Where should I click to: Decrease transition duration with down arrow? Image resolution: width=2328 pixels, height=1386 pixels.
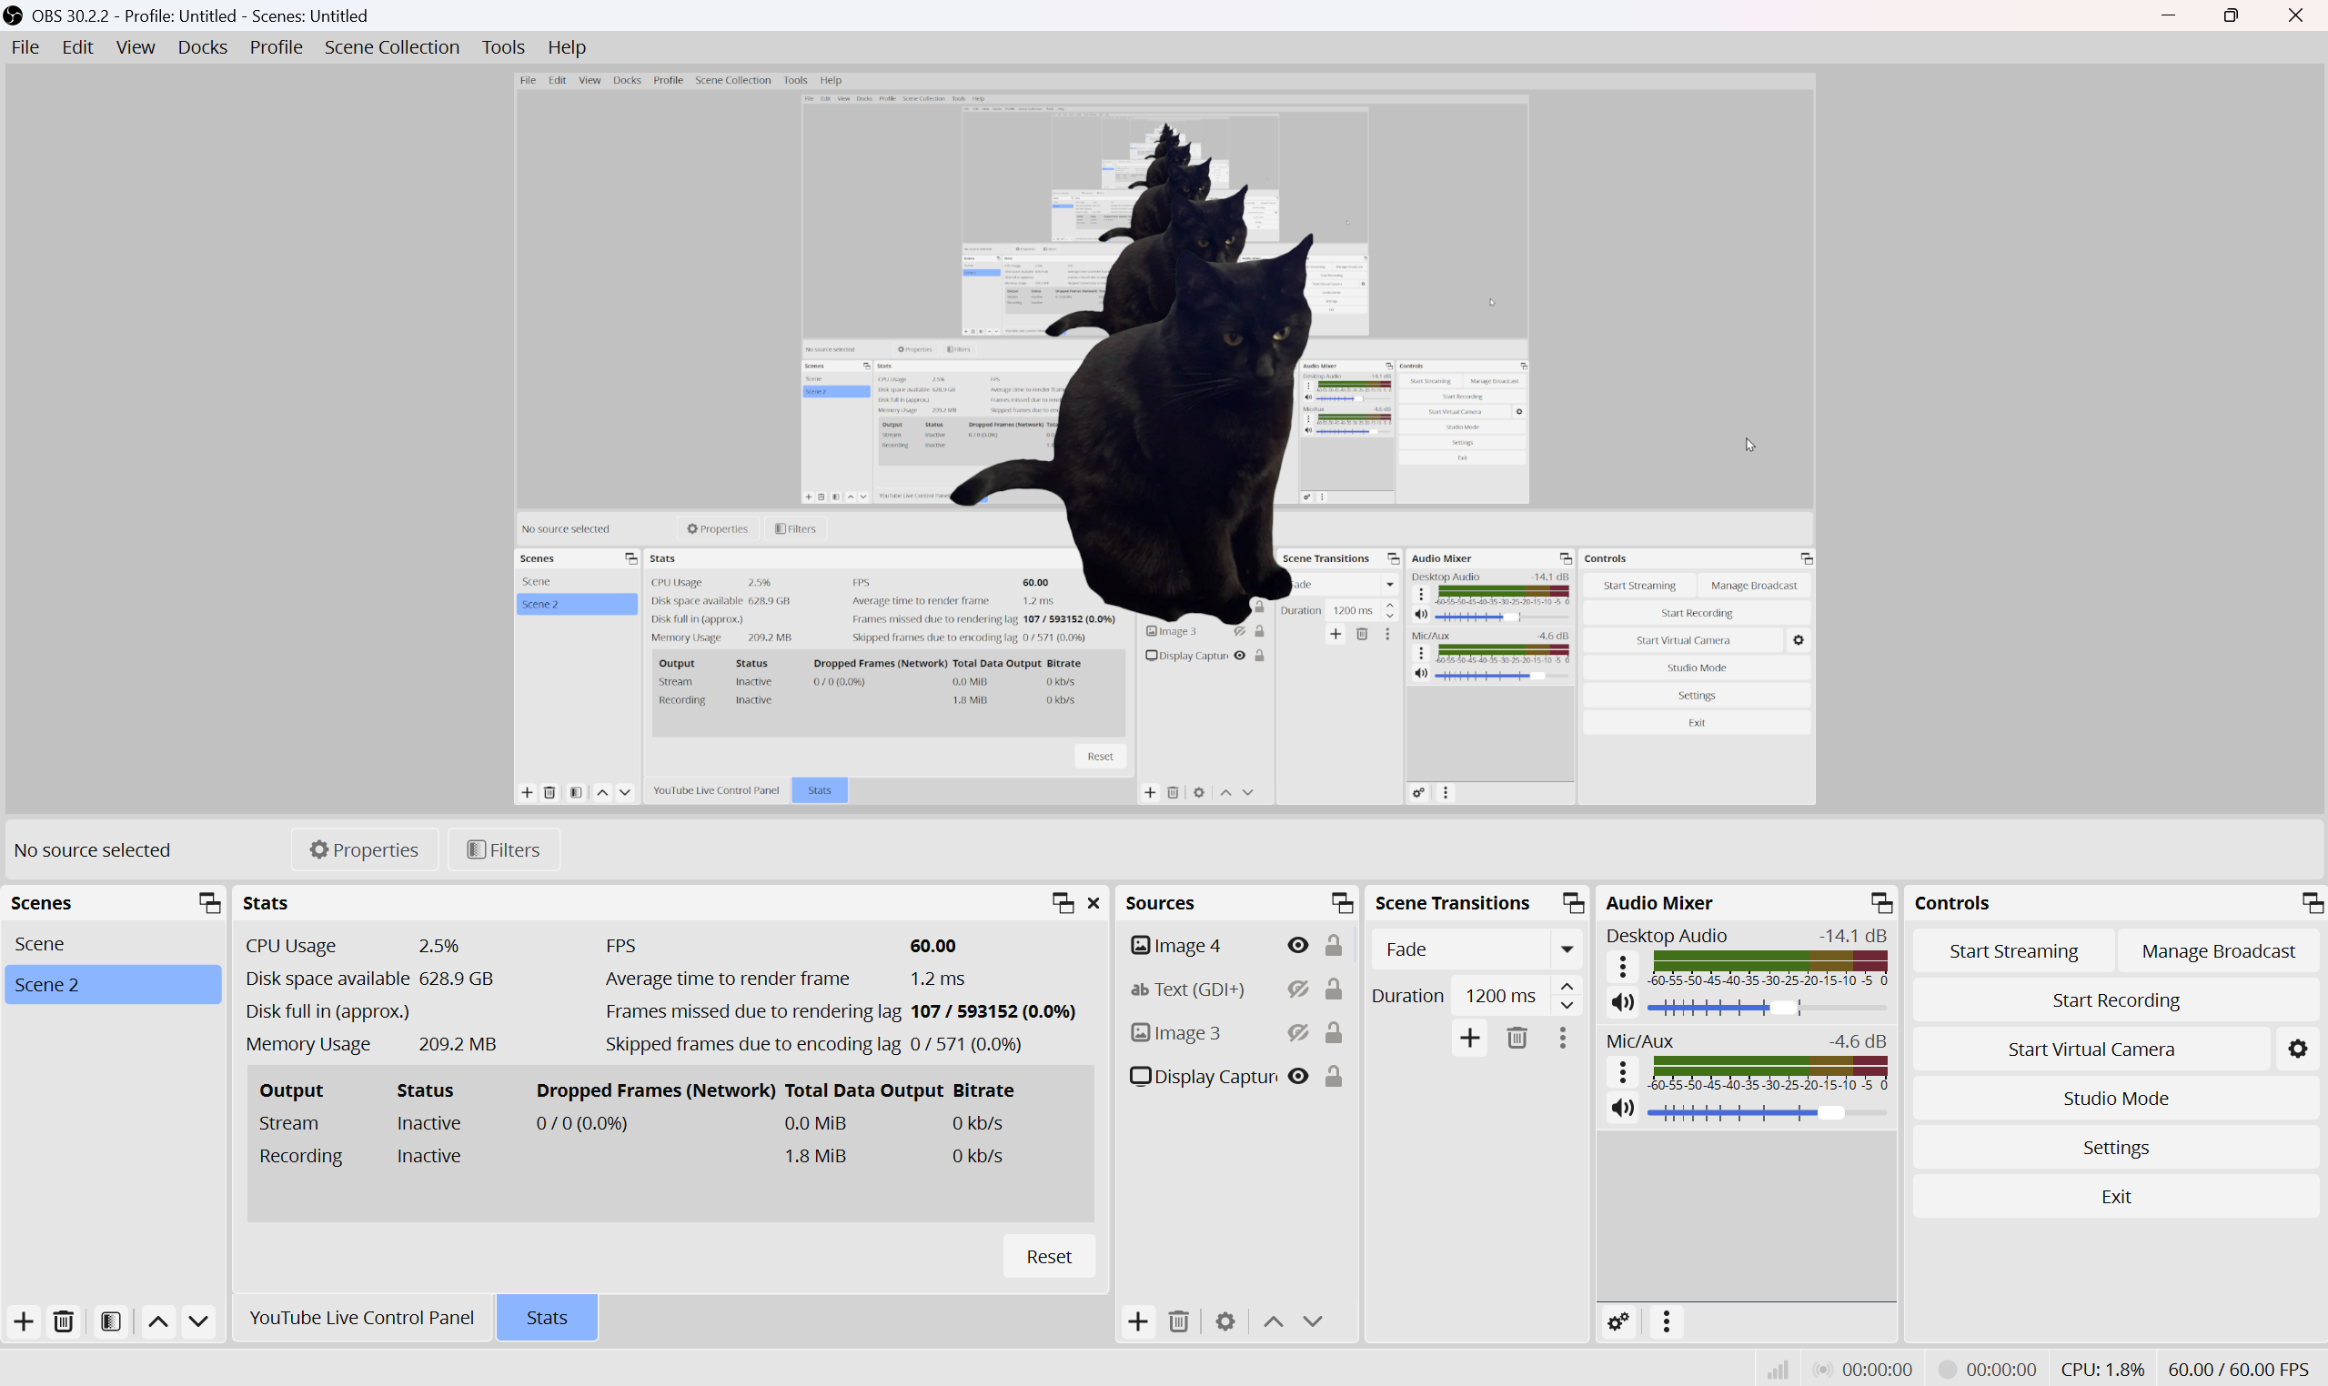(x=1567, y=1006)
